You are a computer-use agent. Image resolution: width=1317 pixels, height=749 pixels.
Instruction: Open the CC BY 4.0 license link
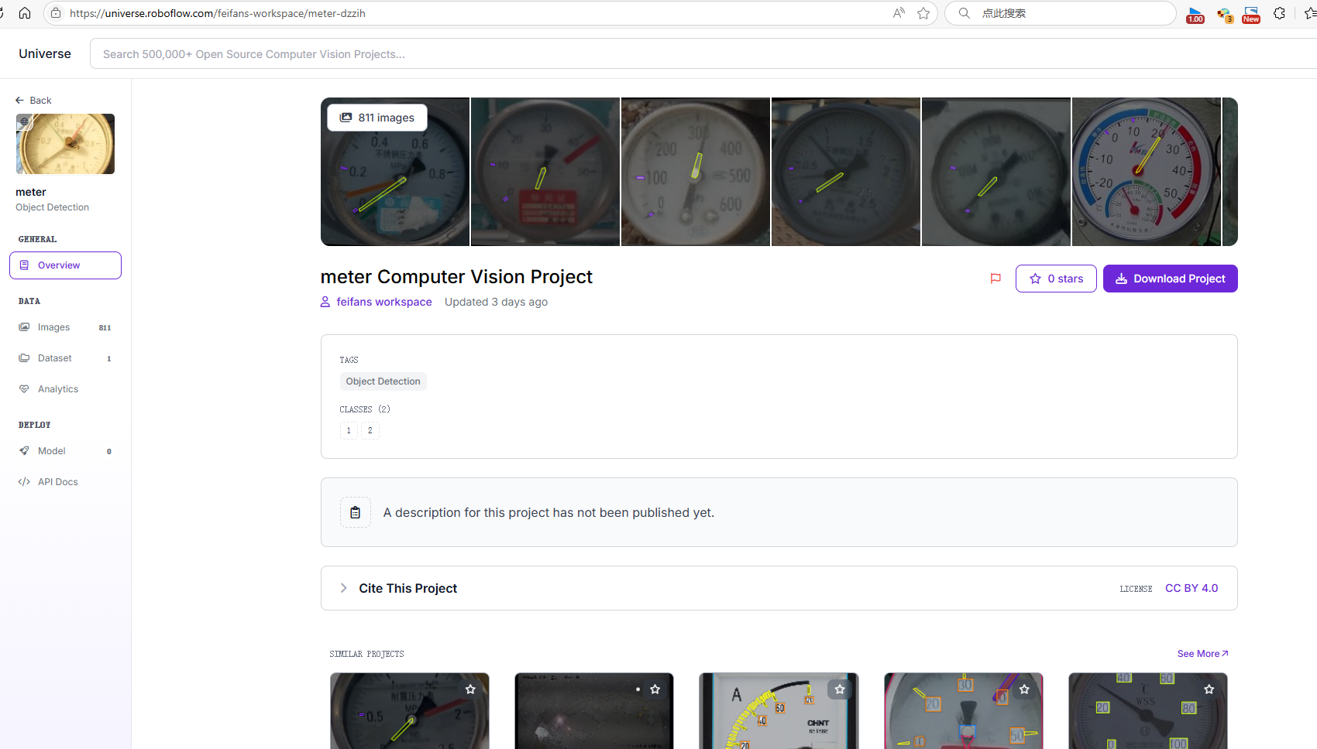tap(1191, 588)
